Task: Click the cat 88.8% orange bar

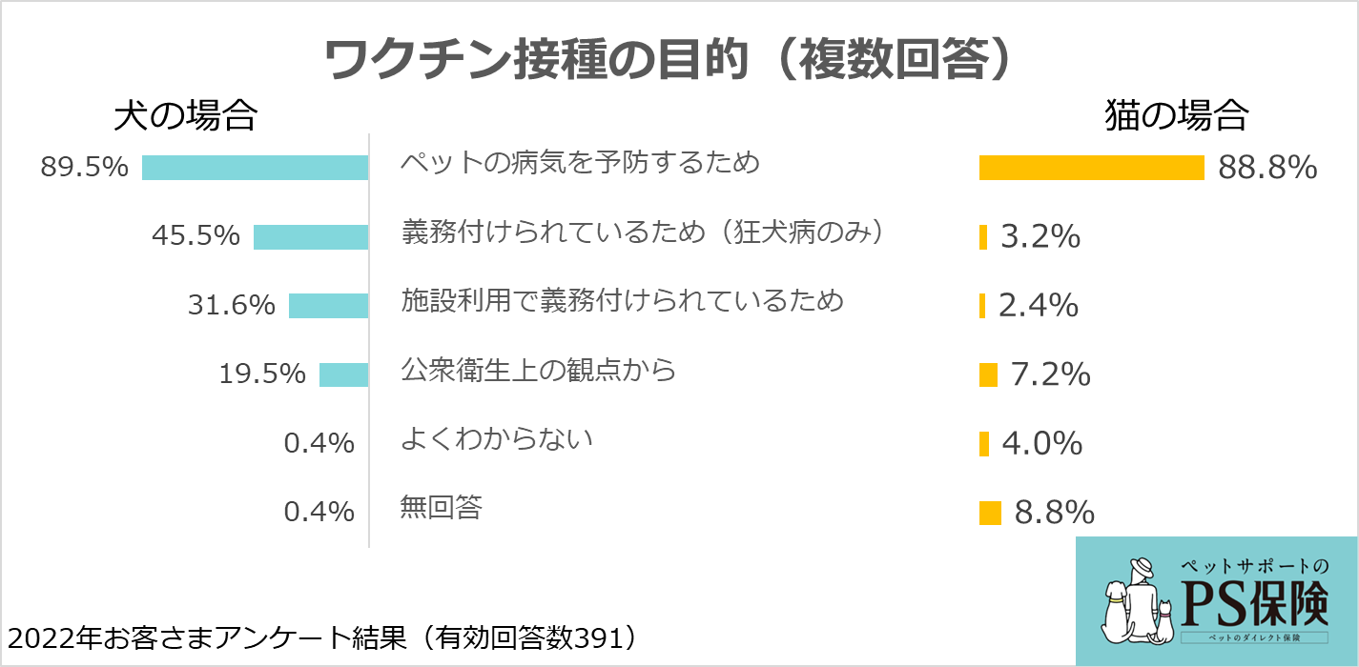Action: point(1091,168)
